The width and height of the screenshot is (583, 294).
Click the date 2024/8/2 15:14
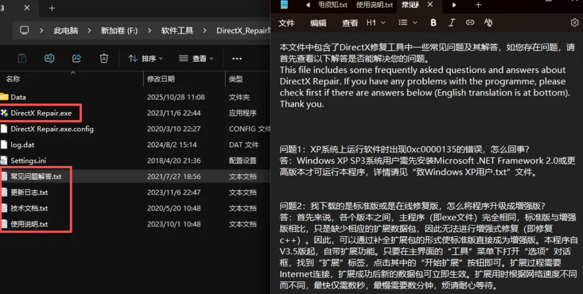tap(172, 145)
